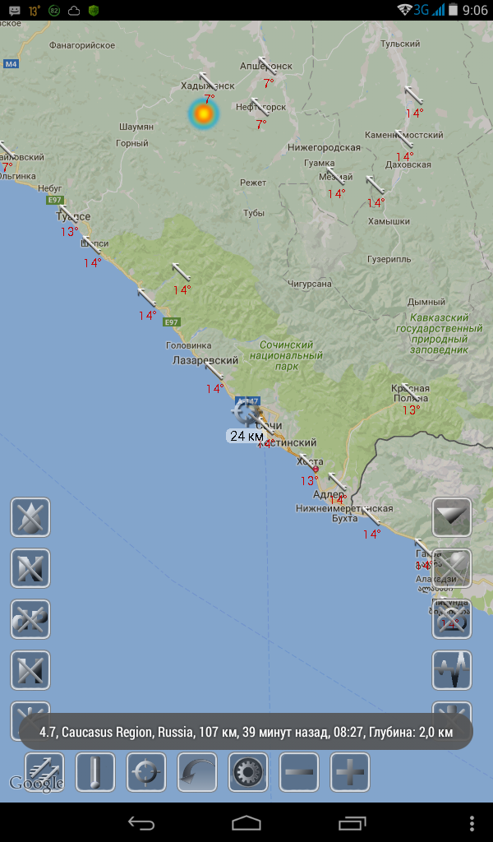Screen dimensions: 493x842
Task: Tap the orange earthquake epicenter marker
Action: click(203, 114)
